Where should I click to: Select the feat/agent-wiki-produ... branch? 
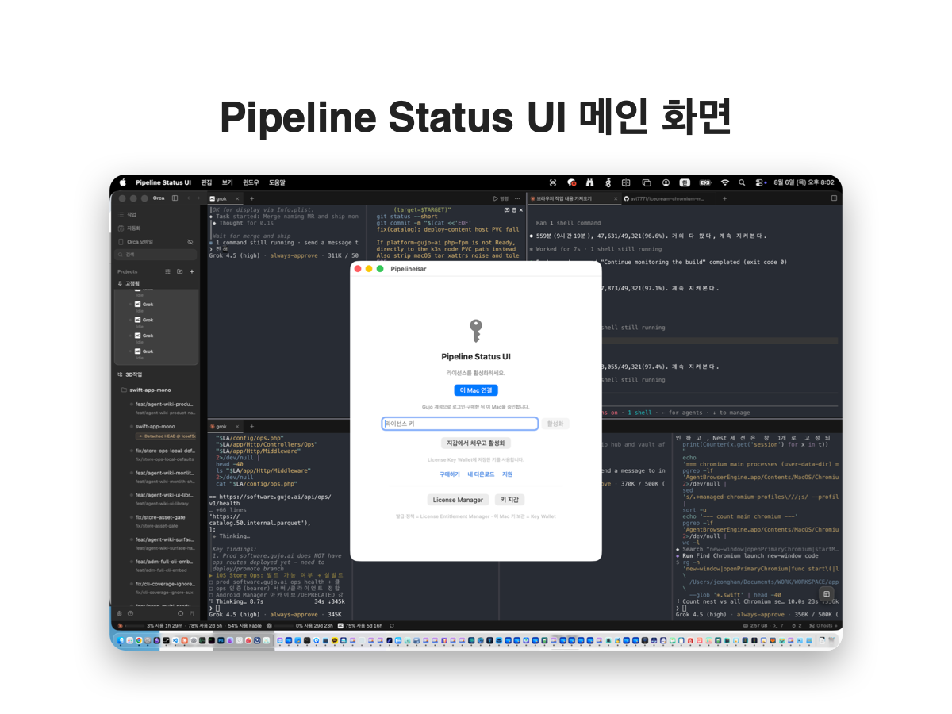164,404
